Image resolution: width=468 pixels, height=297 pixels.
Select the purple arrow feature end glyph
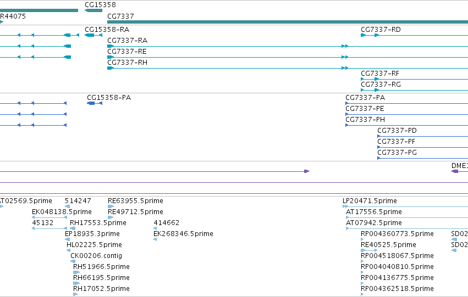[306, 171]
